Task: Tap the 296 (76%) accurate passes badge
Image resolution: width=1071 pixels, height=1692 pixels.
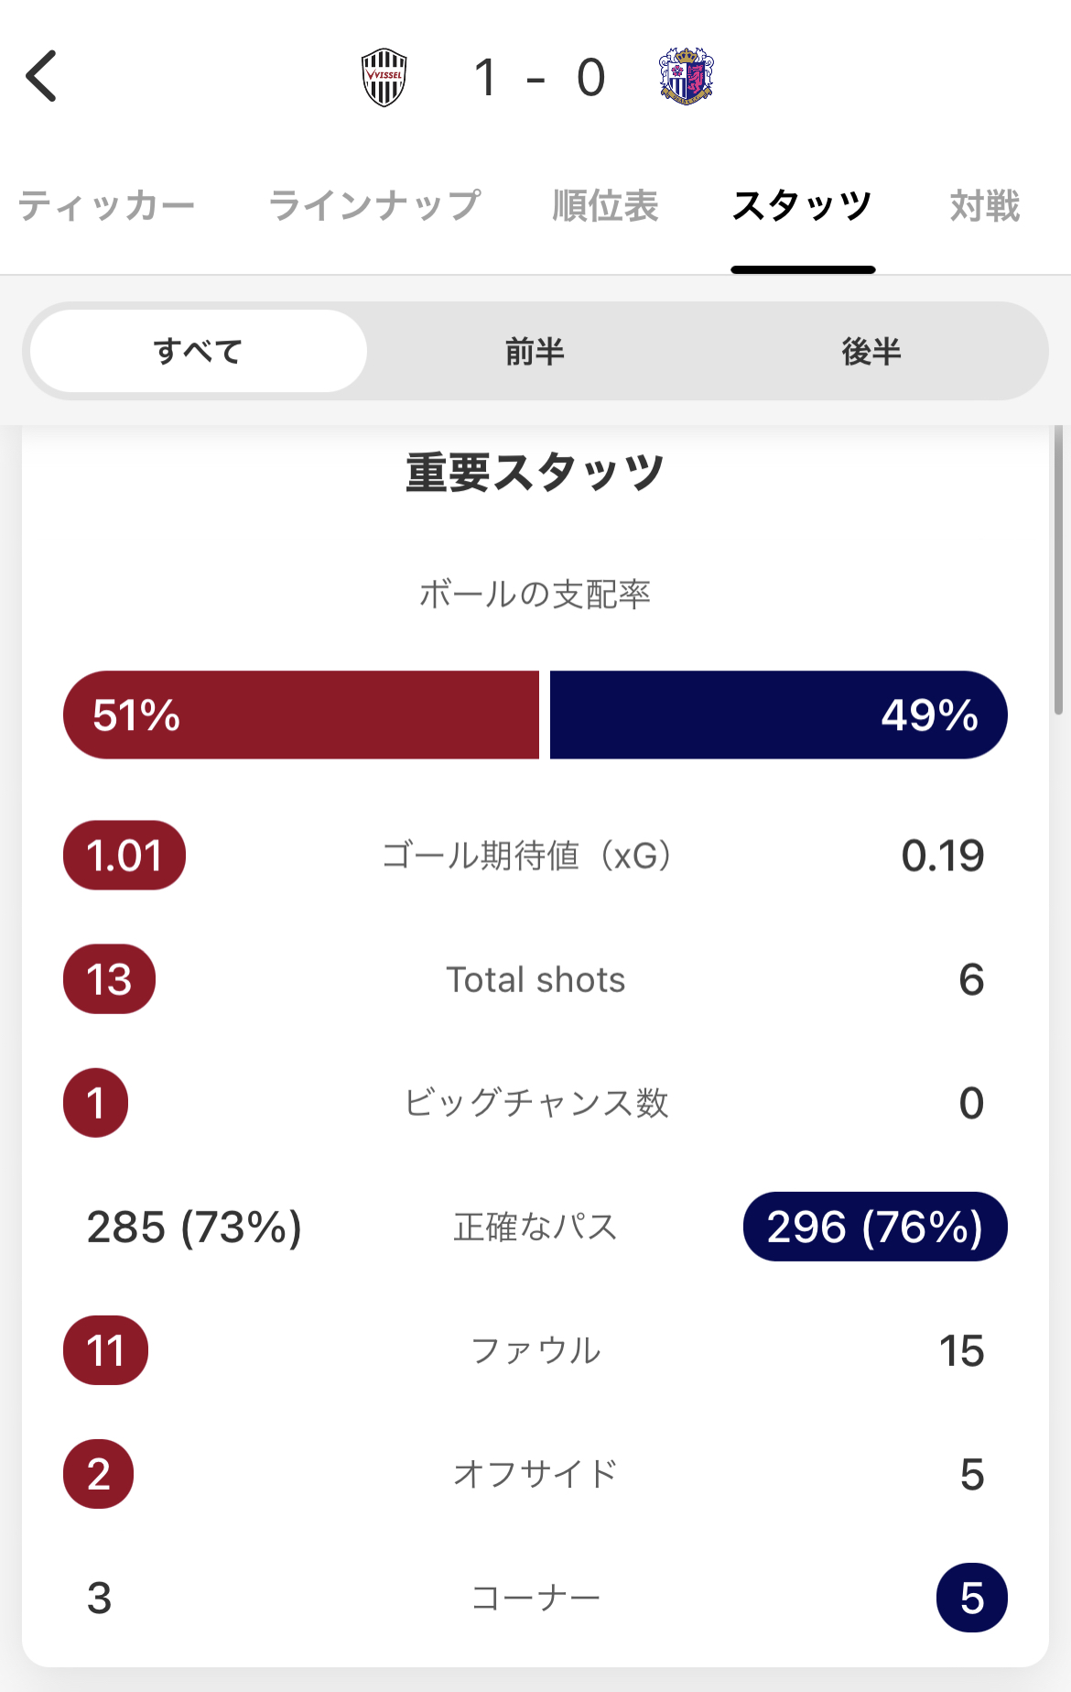Action: (x=875, y=1227)
